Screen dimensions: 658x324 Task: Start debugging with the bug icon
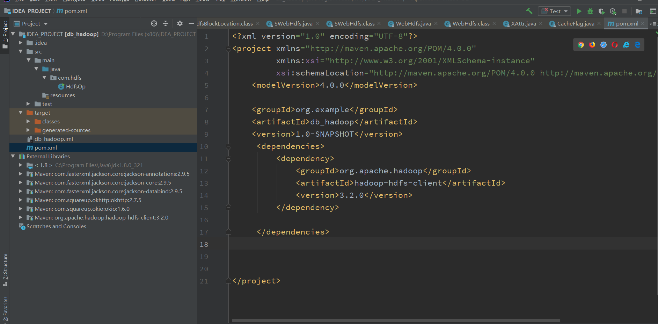(590, 11)
